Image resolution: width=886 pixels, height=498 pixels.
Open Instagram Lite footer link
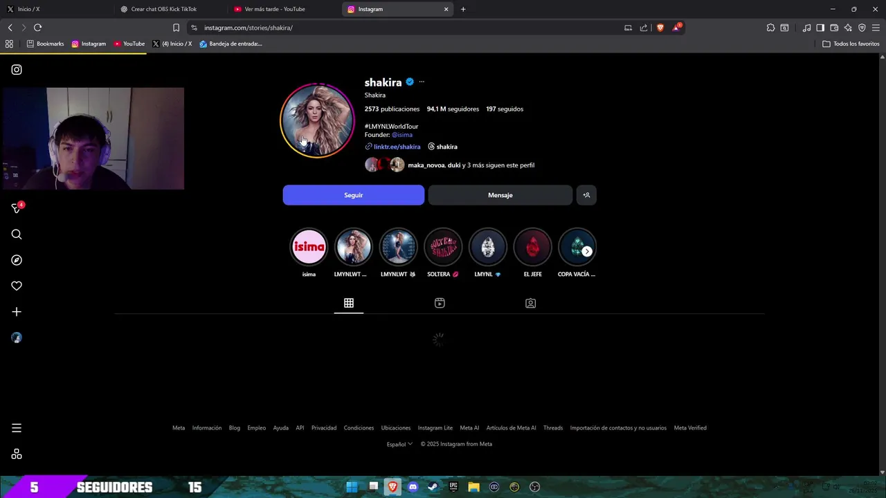(435, 428)
